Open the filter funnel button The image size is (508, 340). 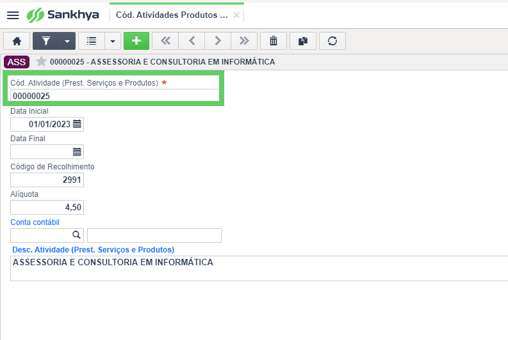click(46, 41)
